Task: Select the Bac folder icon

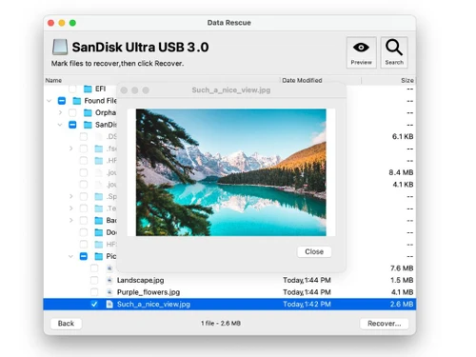Action: (x=99, y=220)
